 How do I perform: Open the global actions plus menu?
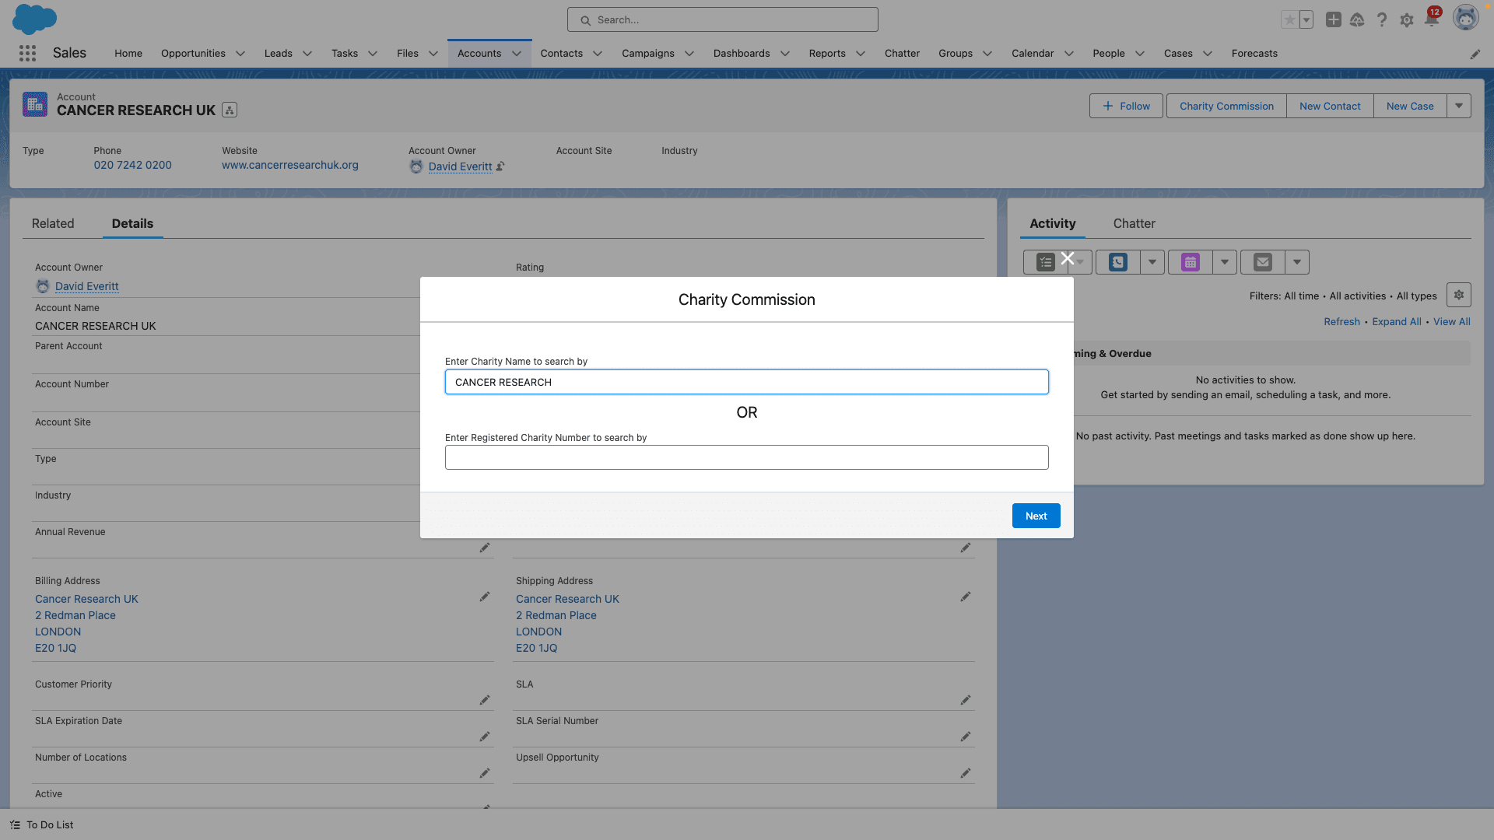click(x=1334, y=20)
